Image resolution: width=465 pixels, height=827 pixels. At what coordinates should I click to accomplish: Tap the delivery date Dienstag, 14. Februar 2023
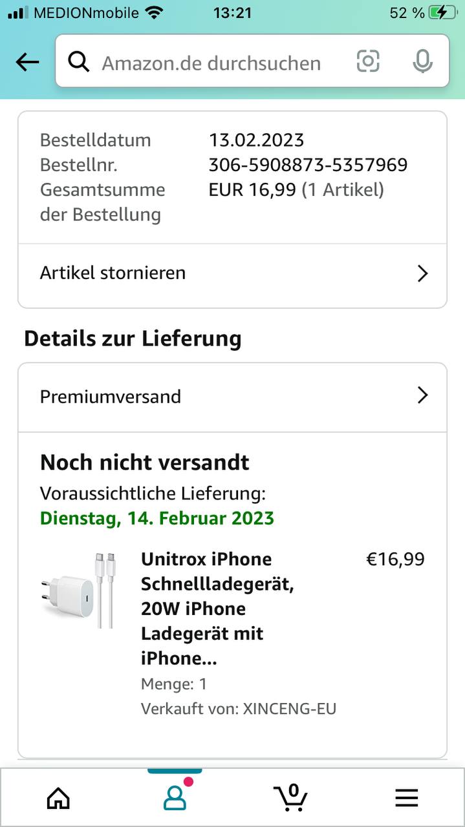(x=157, y=518)
